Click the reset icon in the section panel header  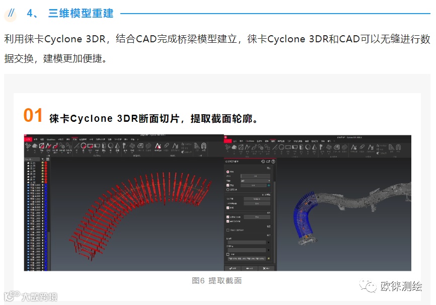[263, 161]
